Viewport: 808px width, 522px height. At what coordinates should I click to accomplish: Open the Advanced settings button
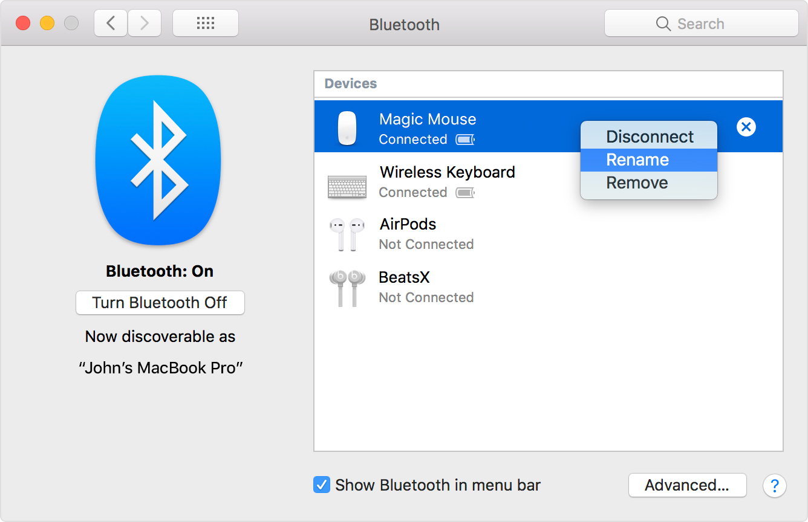(x=687, y=485)
